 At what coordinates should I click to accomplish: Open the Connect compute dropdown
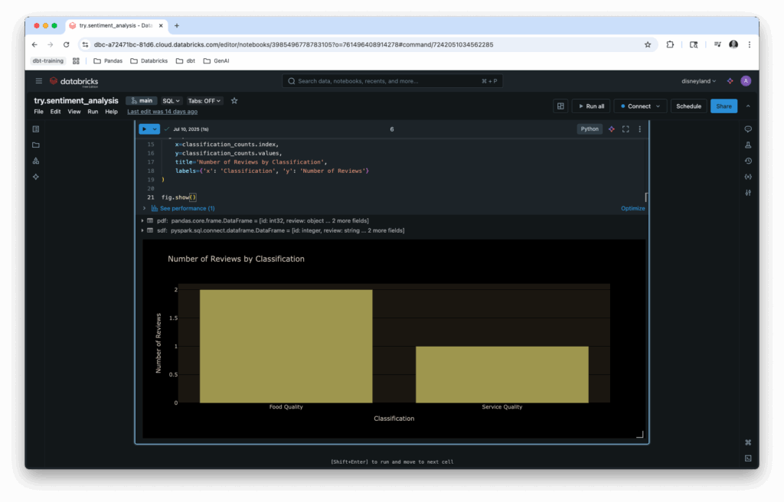pos(640,106)
